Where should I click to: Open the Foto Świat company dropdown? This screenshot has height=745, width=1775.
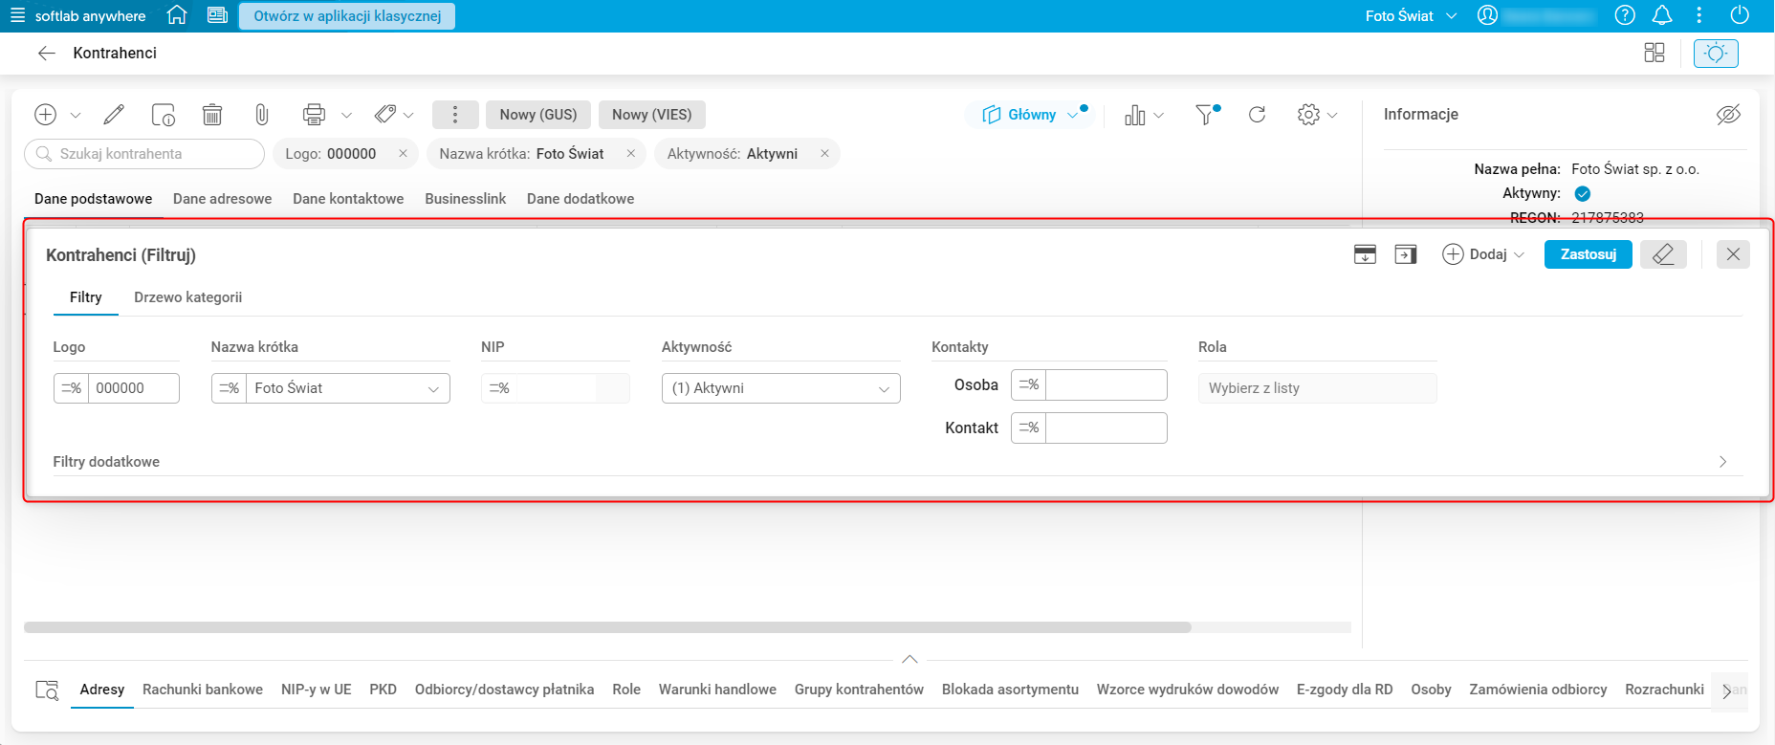pyautogui.click(x=1412, y=16)
